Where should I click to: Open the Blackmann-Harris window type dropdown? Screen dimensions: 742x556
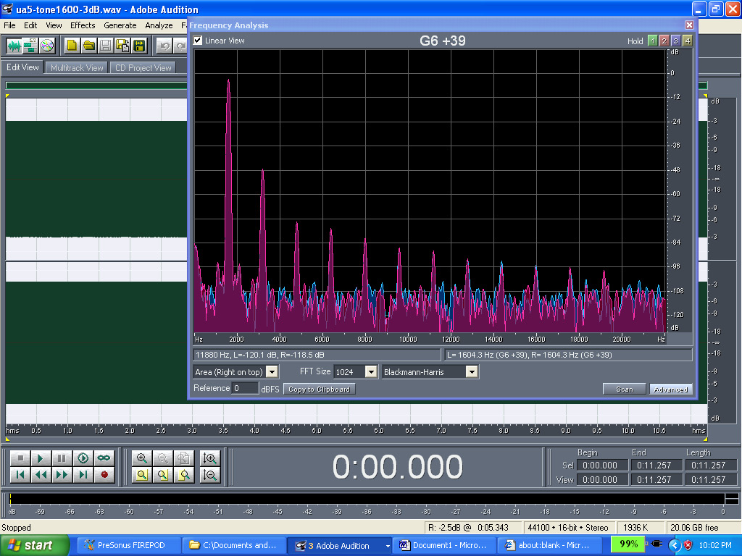[x=471, y=372]
